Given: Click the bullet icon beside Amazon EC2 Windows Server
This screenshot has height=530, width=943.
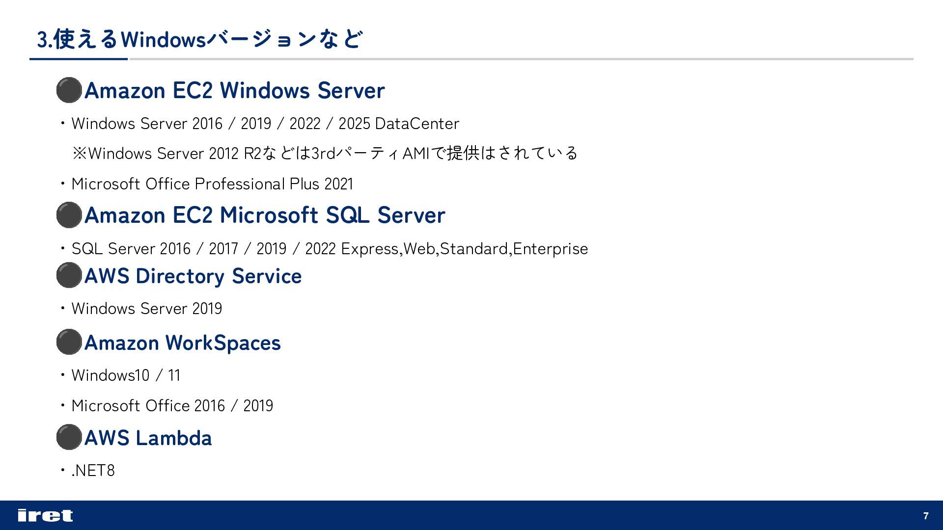Looking at the screenshot, I should (x=69, y=90).
